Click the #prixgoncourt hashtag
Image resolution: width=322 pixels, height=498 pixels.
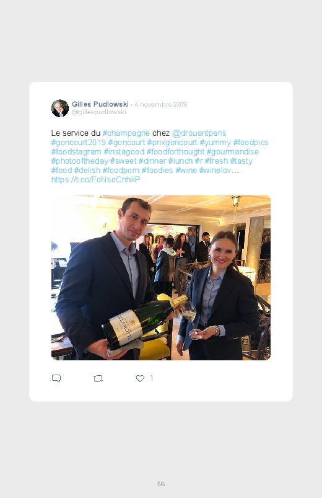[x=172, y=142]
